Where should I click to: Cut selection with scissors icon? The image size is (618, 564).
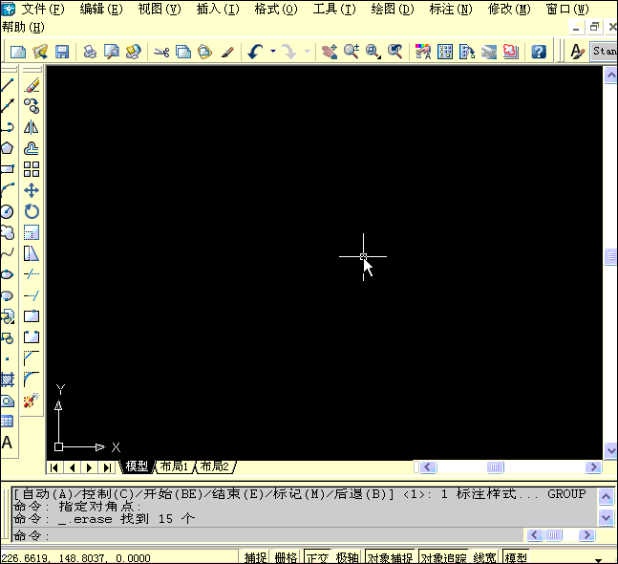point(161,52)
